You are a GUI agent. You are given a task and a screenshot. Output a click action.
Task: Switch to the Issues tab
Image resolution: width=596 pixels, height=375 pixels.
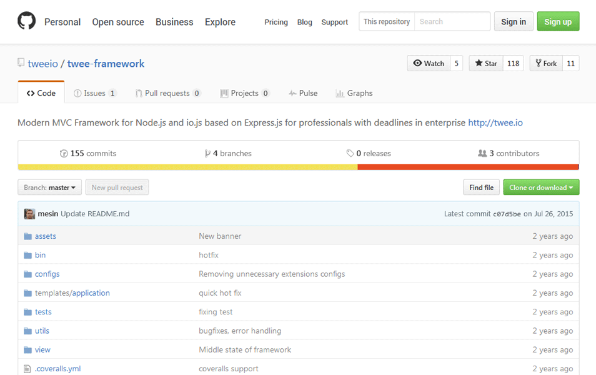pos(95,93)
